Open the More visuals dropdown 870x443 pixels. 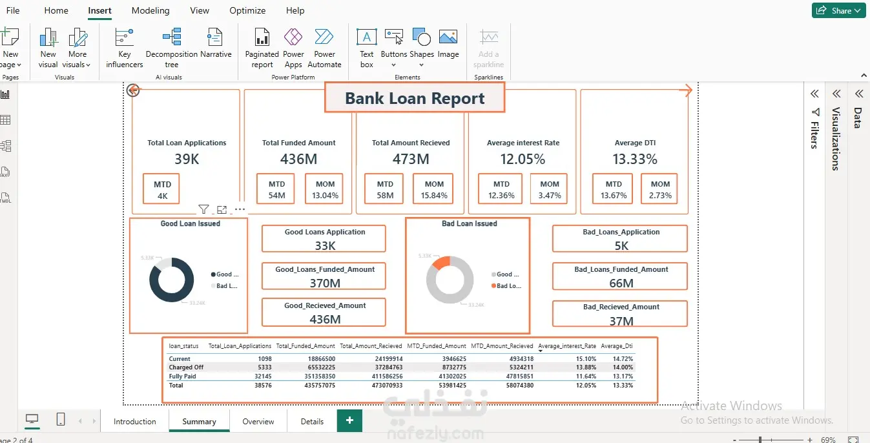pyautogui.click(x=78, y=59)
